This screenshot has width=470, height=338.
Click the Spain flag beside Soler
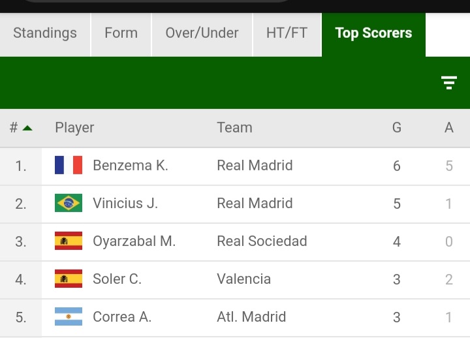pyautogui.click(x=69, y=279)
